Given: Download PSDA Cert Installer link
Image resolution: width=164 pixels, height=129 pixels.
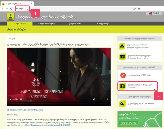Looking at the screenshot, I should 140,103.
